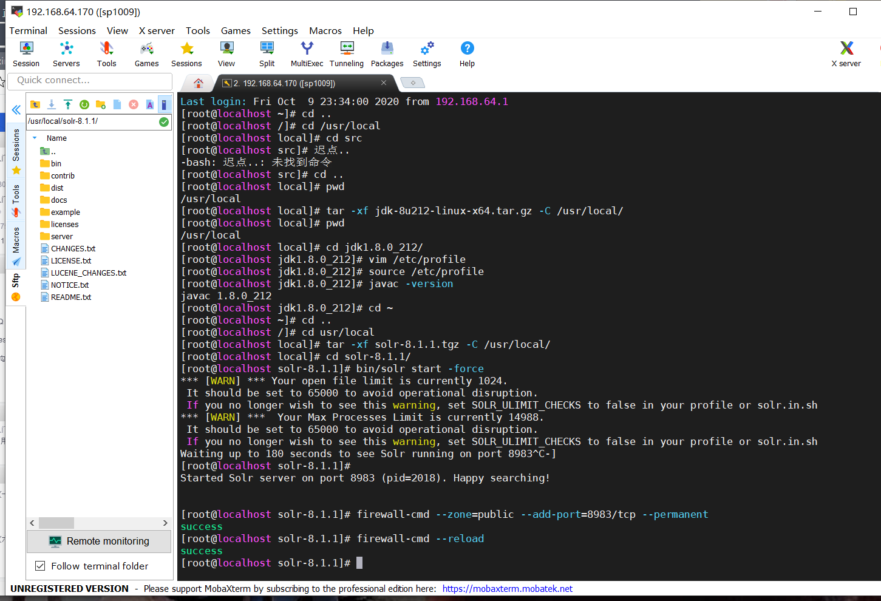Open the Tools menu

[198, 30]
